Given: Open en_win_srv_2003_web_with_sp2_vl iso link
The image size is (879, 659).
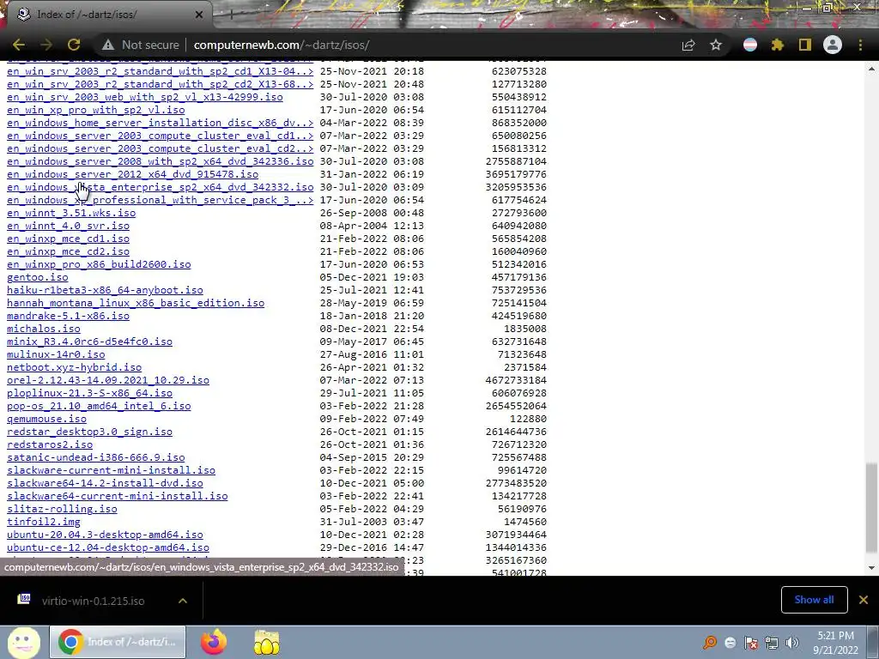Looking at the screenshot, I should point(144,97).
